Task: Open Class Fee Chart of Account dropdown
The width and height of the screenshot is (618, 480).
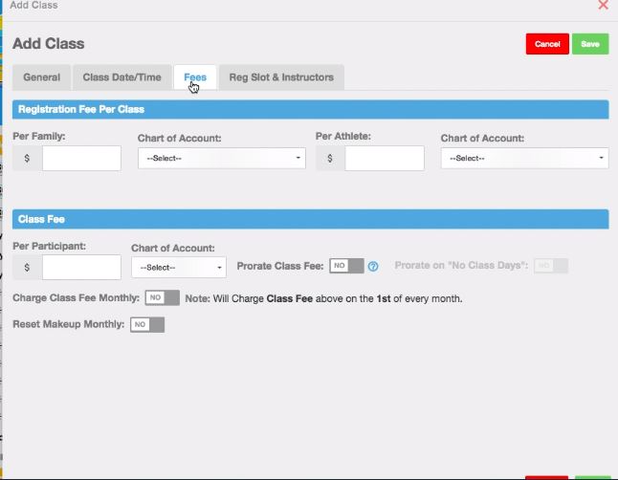Action: (179, 267)
